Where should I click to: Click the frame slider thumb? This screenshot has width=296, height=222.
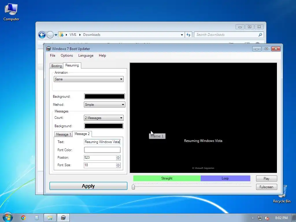(x=133, y=187)
